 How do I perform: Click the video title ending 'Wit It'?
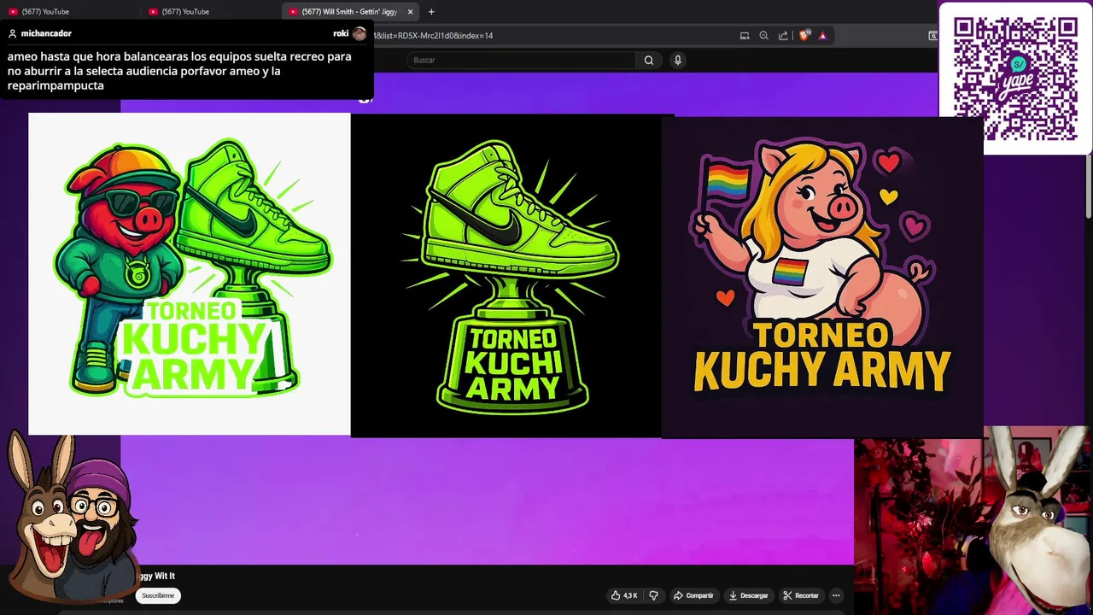(x=156, y=577)
